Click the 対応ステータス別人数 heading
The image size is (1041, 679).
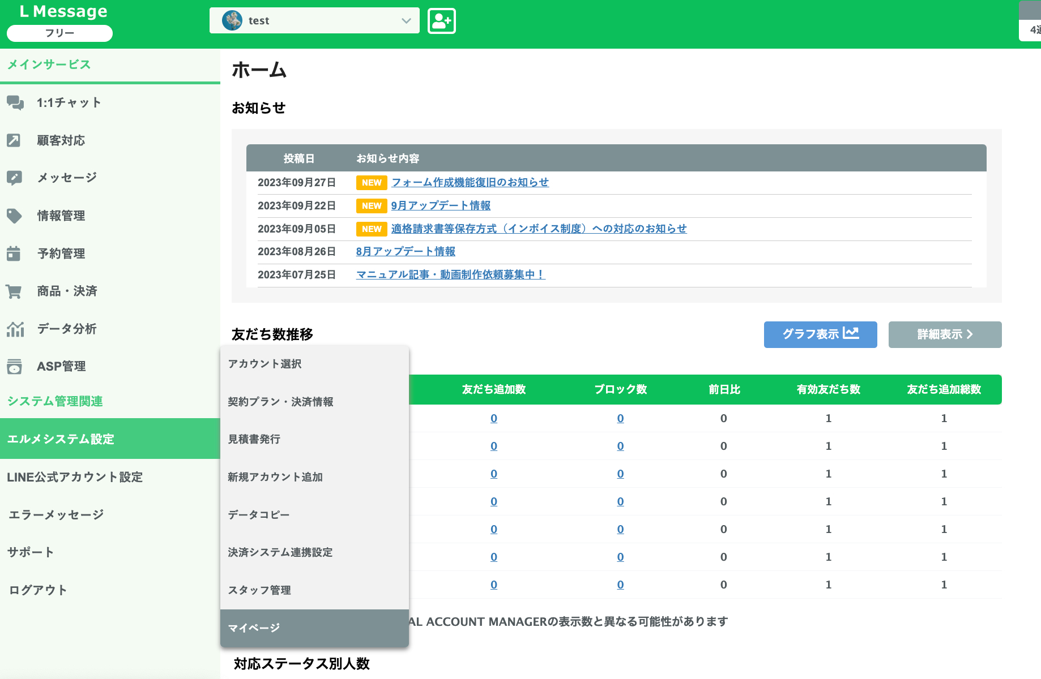click(x=302, y=664)
